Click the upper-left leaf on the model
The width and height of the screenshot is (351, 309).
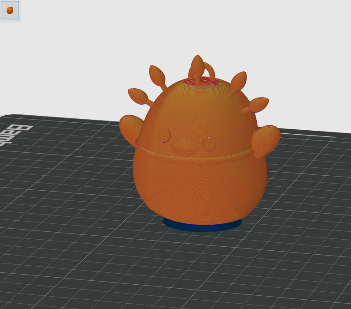157,75
